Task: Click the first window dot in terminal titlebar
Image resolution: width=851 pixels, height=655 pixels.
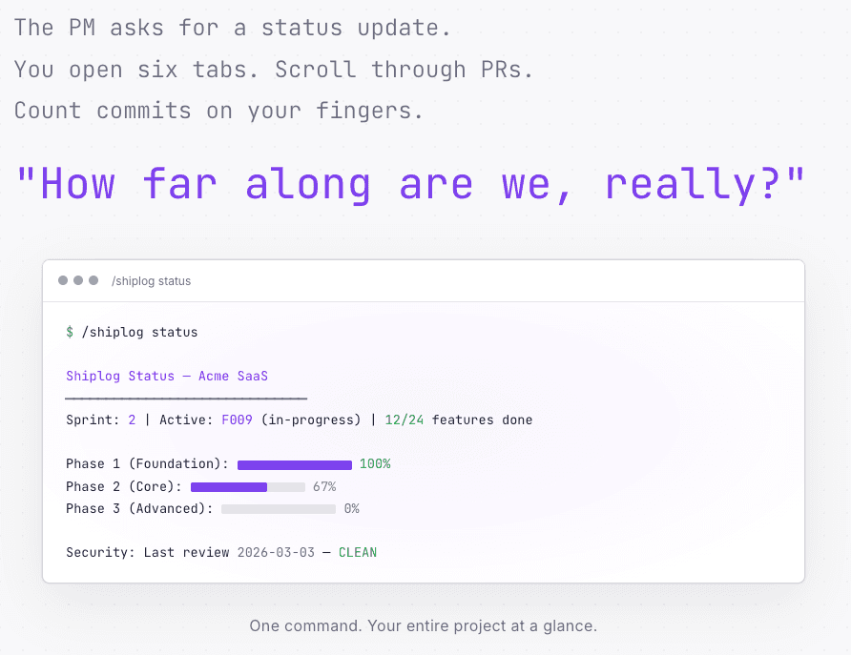Action: coord(63,280)
